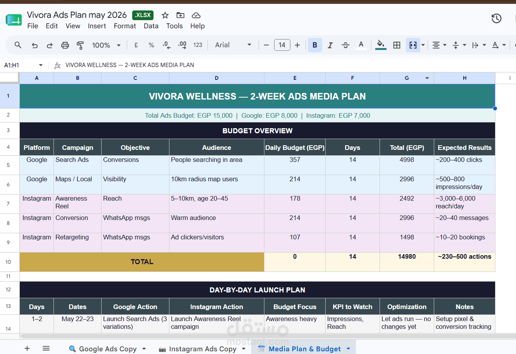This screenshot has height=354, width=516.
Task: Increase font size with plus
Action: pyautogui.click(x=297, y=45)
